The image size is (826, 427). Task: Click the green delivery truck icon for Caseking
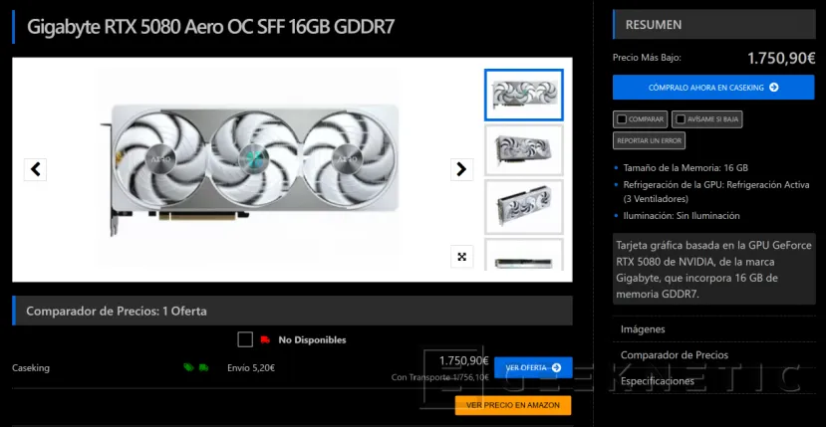203,367
